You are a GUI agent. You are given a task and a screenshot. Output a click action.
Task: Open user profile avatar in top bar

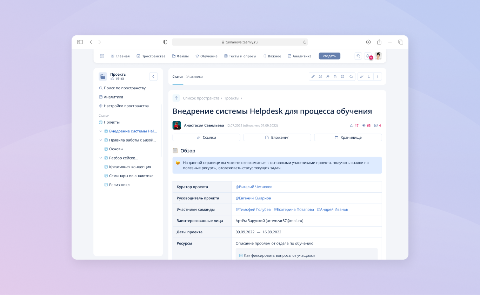[378, 56]
